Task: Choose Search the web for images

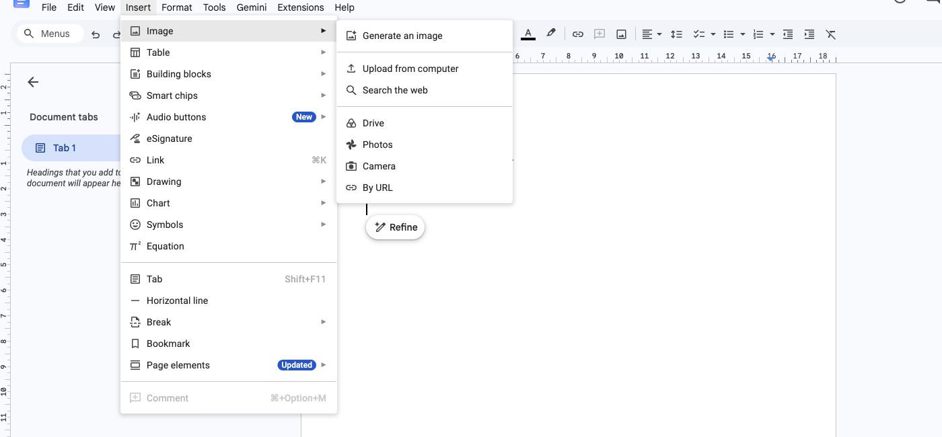Action: tap(425, 90)
